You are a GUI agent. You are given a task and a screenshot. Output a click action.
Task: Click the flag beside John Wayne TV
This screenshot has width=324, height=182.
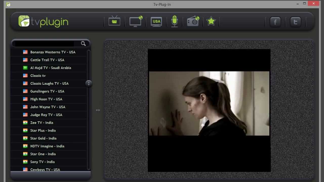25,107
